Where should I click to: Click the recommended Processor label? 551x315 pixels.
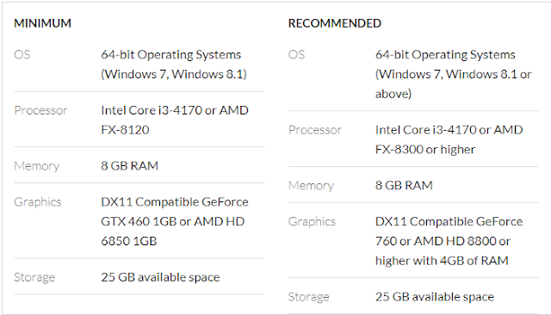click(315, 130)
